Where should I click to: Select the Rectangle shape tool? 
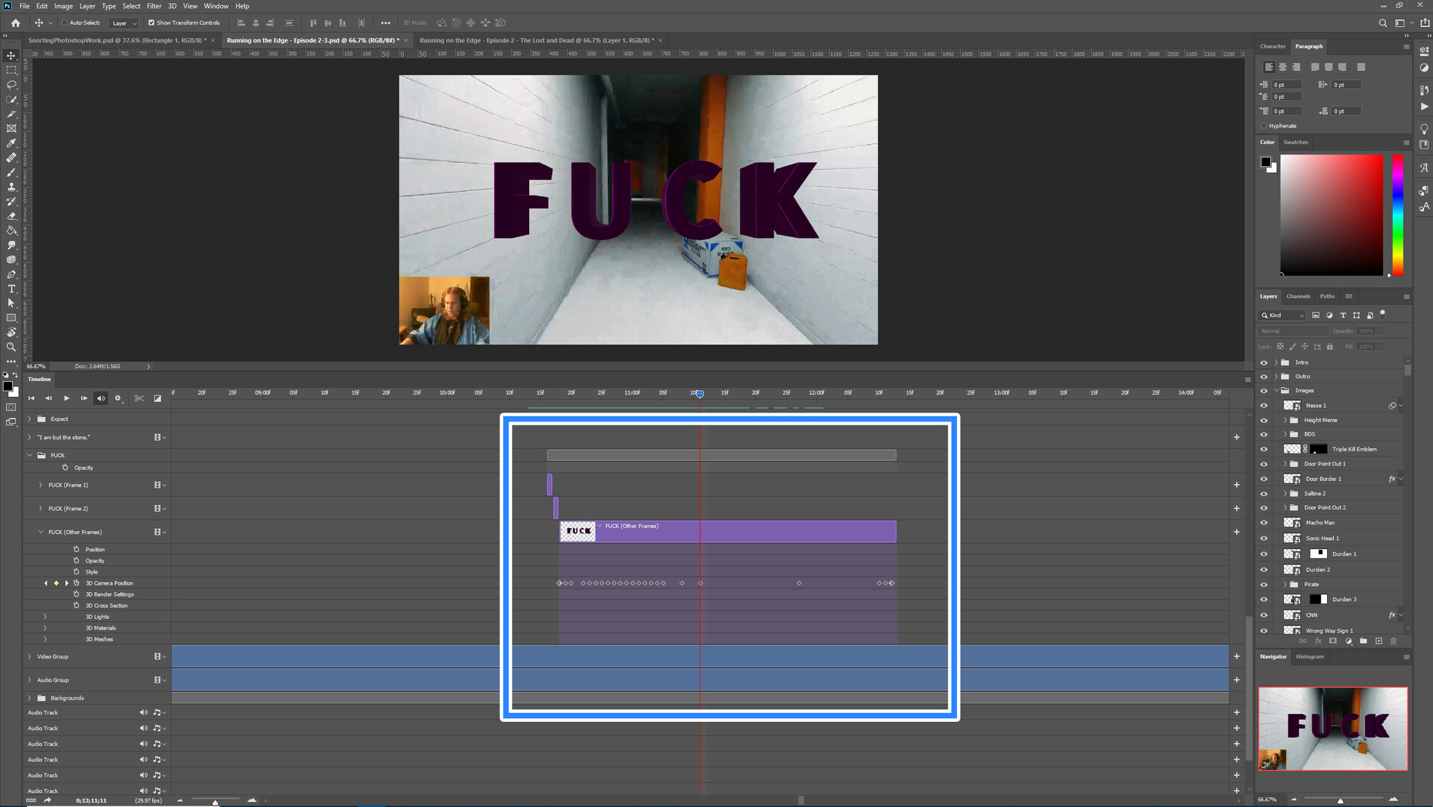click(x=11, y=318)
